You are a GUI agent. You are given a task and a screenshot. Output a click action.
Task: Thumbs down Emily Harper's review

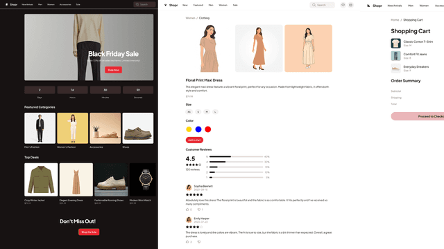coord(199,241)
